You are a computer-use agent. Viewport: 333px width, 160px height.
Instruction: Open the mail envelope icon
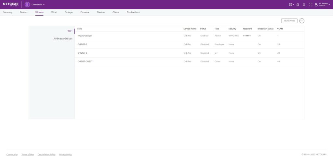pos(298,5)
